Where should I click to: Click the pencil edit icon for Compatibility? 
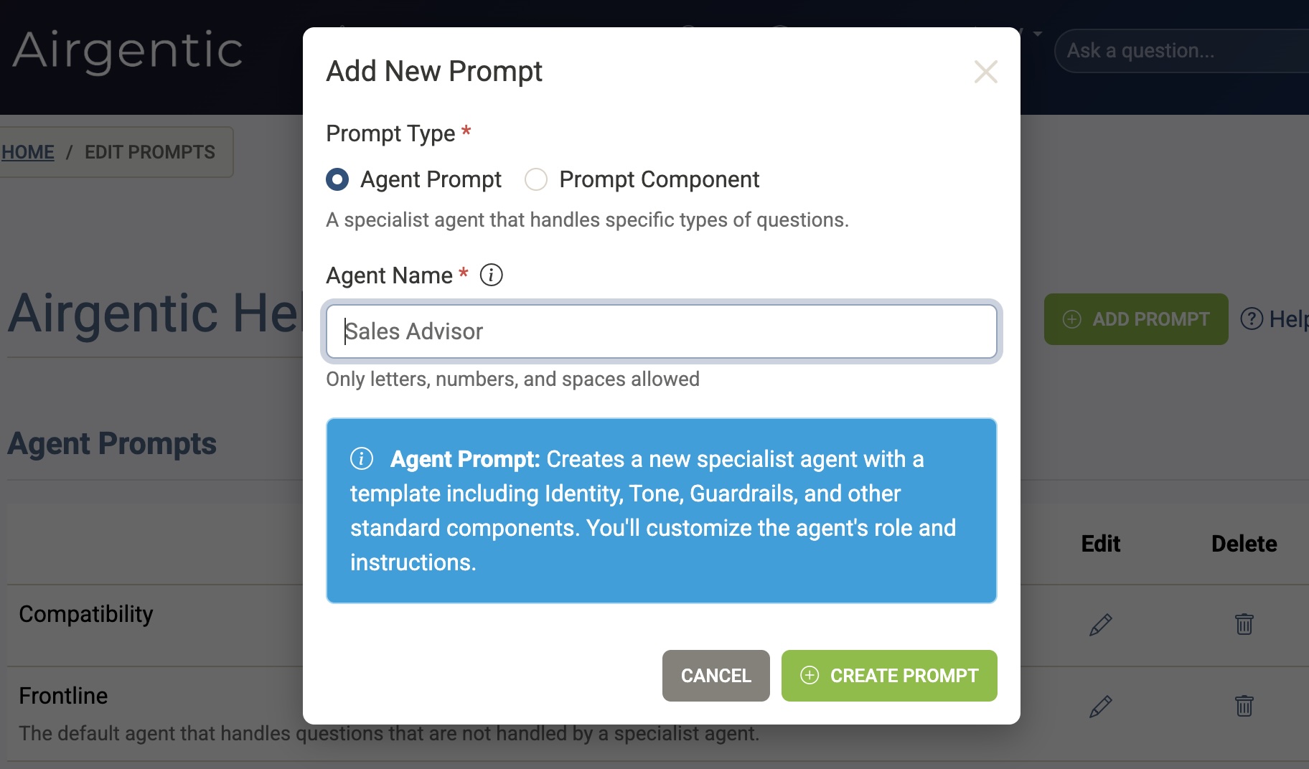point(1100,625)
